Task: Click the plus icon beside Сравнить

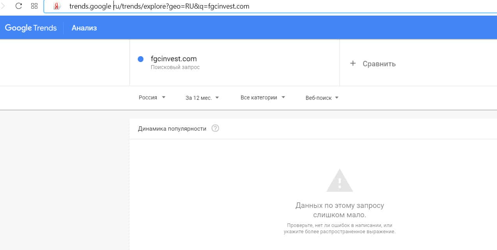Action: click(353, 63)
